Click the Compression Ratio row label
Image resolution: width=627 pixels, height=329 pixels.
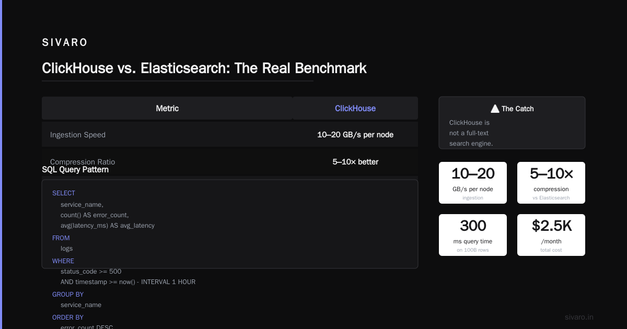click(x=83, y=162)
